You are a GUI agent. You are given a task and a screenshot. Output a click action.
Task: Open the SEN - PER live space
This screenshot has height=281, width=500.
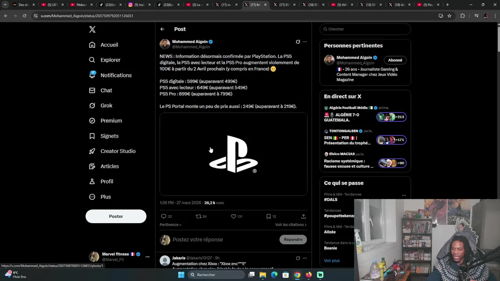point(365,137)
